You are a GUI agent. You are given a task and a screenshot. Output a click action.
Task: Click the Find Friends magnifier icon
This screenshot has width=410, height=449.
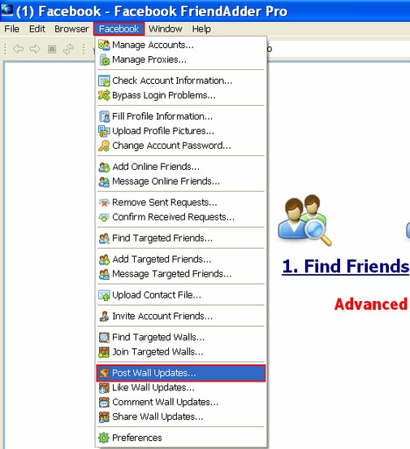[x=304, y=220]
